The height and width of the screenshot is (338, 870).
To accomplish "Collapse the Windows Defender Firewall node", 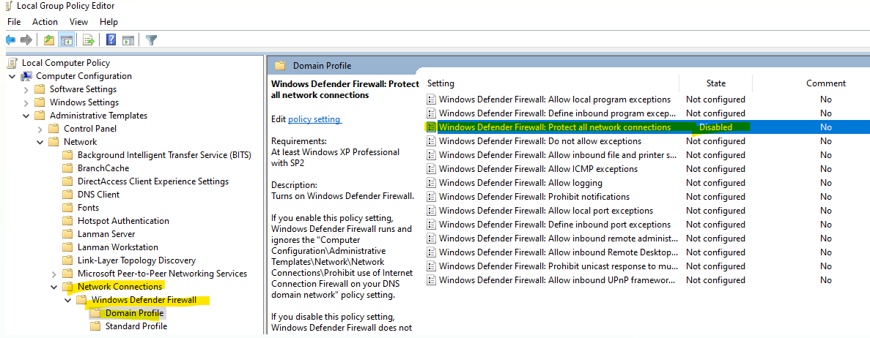I will [x=67, y=300].
